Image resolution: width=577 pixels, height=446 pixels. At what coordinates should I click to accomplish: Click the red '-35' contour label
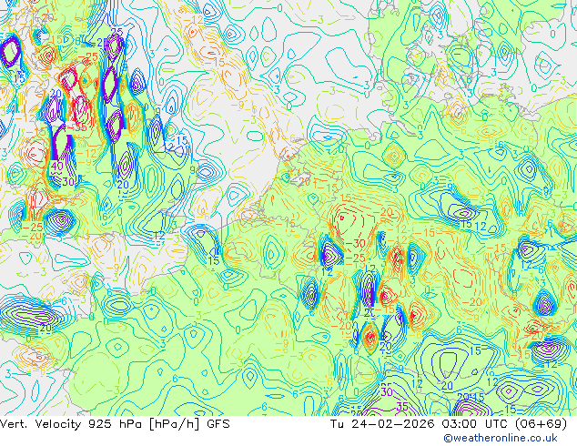coord(77,127)
